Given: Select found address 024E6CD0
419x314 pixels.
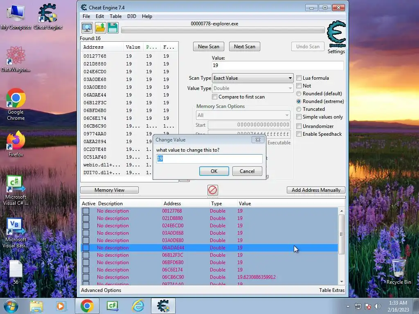Looking at the screenshot, I should pos(95,72).
